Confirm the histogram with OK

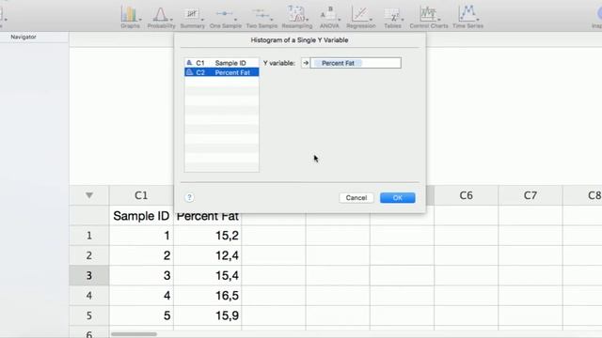(397, 198)
